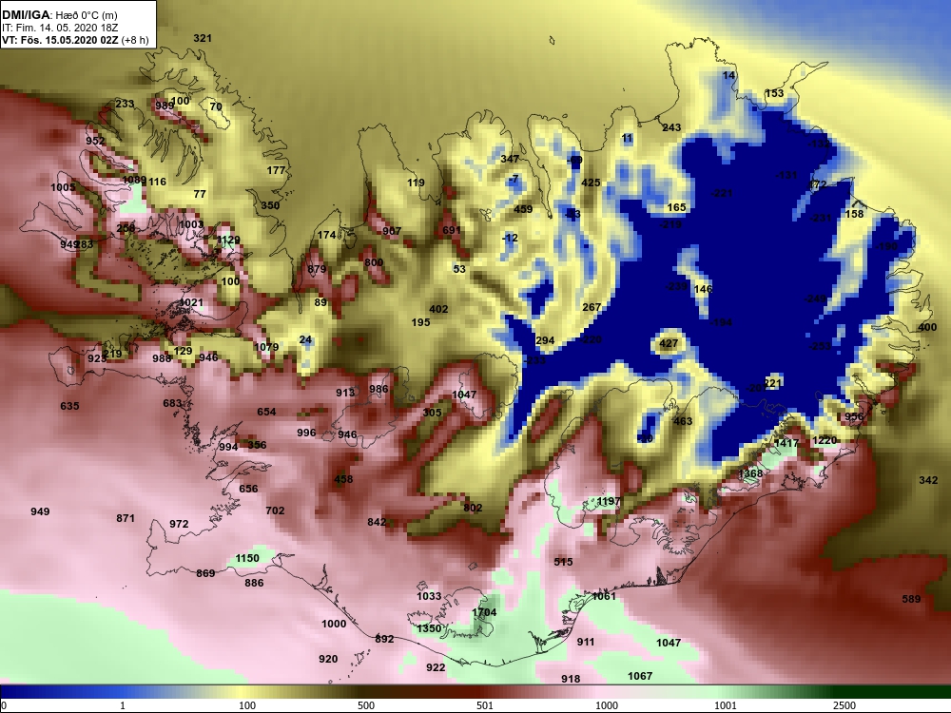951x713 pixels.
Task: Click the map value "342"
Action: (928, 480)
